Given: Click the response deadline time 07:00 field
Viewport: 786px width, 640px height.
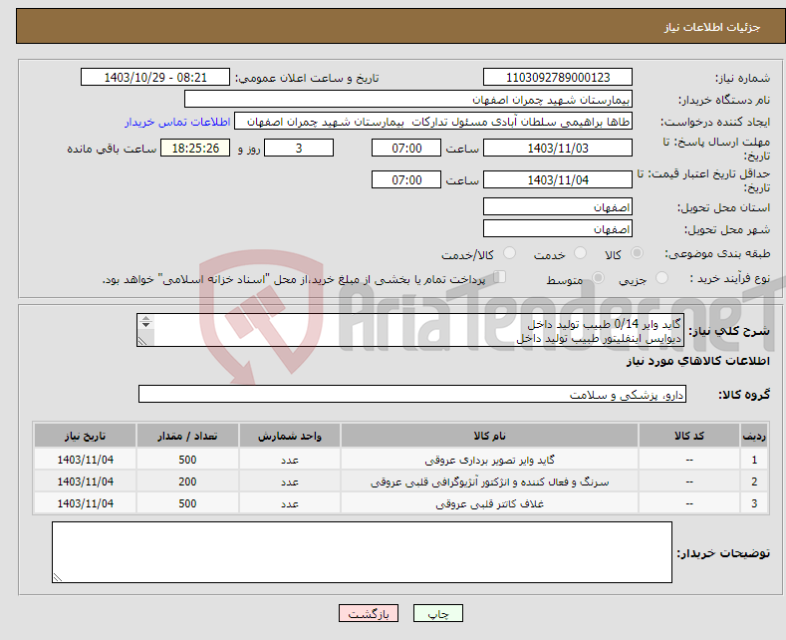Looking at the screenshot, I should pyautogui.click(x=406, y=148).
